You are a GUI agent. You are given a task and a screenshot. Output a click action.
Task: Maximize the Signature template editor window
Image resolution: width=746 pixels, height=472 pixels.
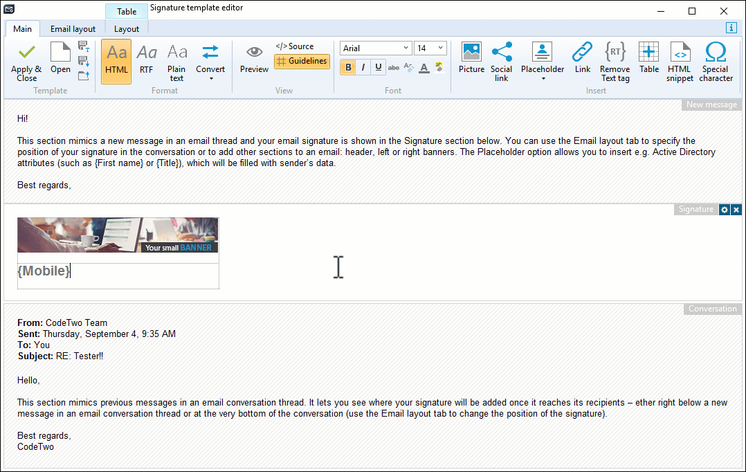(692, 11)
